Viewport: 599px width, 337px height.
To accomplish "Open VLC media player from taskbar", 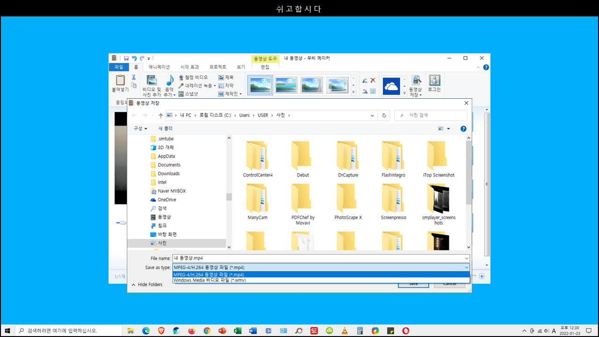I will 344,330.
